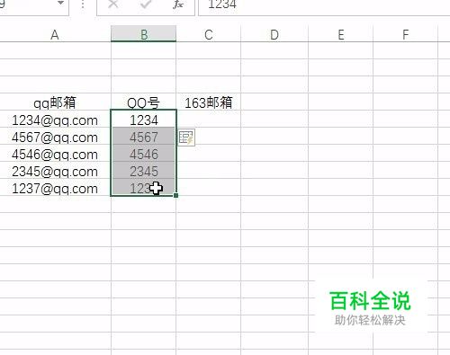The image size is (450, 355).
Task: Select the '163邮箱' header cell
Action: [x=209, y=102]
